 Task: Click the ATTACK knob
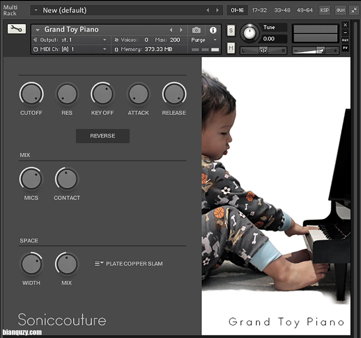pos(138,94)
